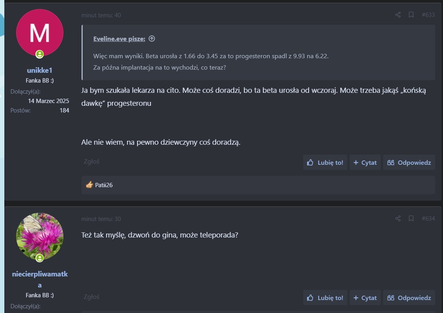Image resolution: width=443 pixels, height=313 pixels.
Task: Like niecierpliwamatka's post with Lubię to!
Action: (x=325, y=298)
